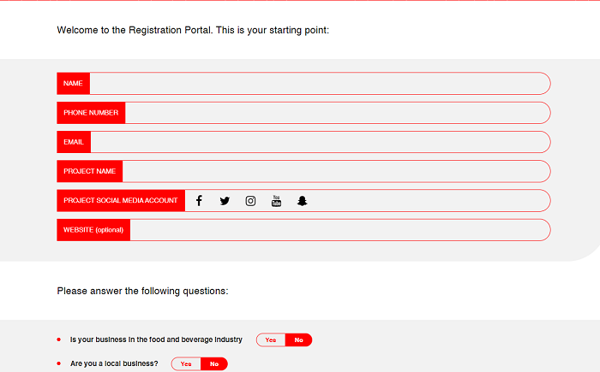Click the Name input field
The image size is (600, 372).
[x=319, y=84]
